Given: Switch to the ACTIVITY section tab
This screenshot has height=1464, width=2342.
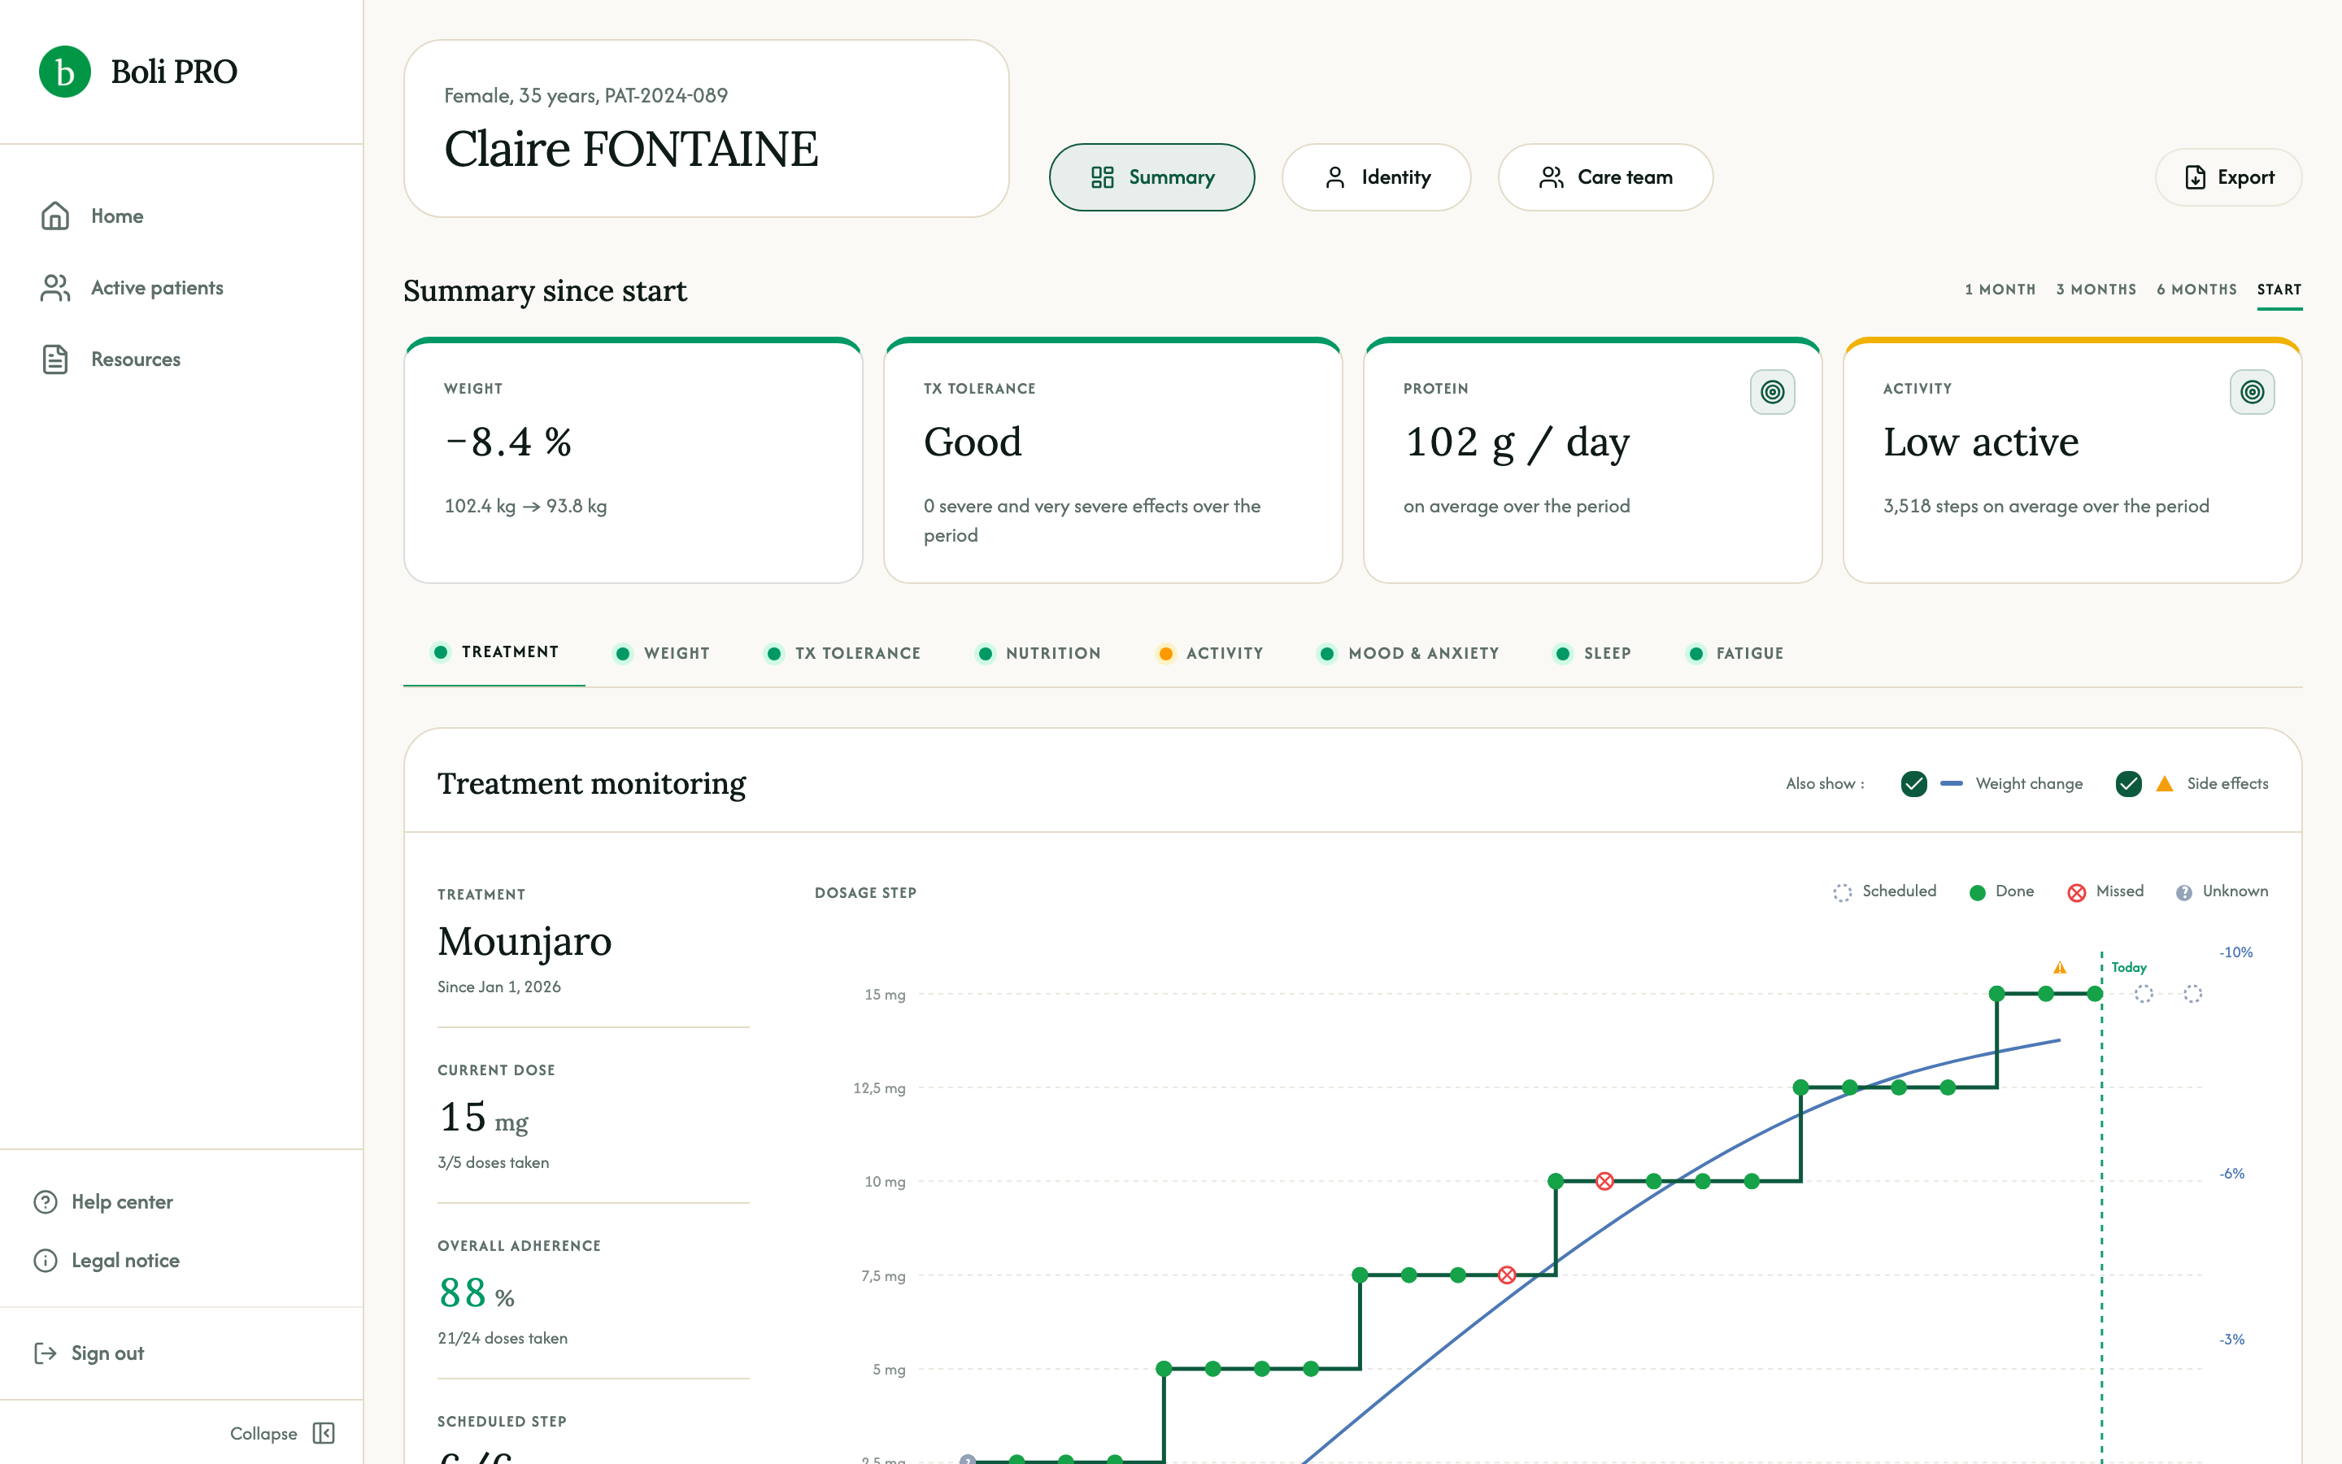Looking at the screenshot, I should (x=1210, y=654).
